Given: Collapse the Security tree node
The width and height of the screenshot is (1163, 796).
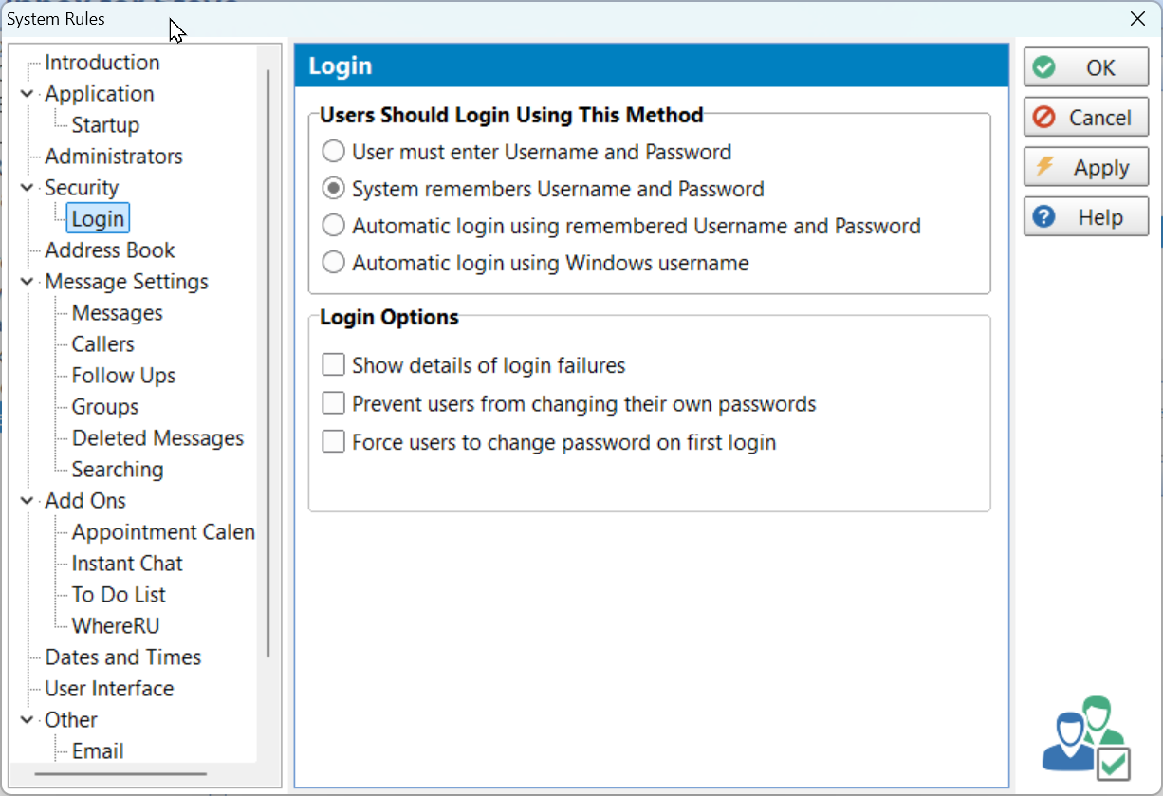Looking at the screenshot, I should coord(27,188).
